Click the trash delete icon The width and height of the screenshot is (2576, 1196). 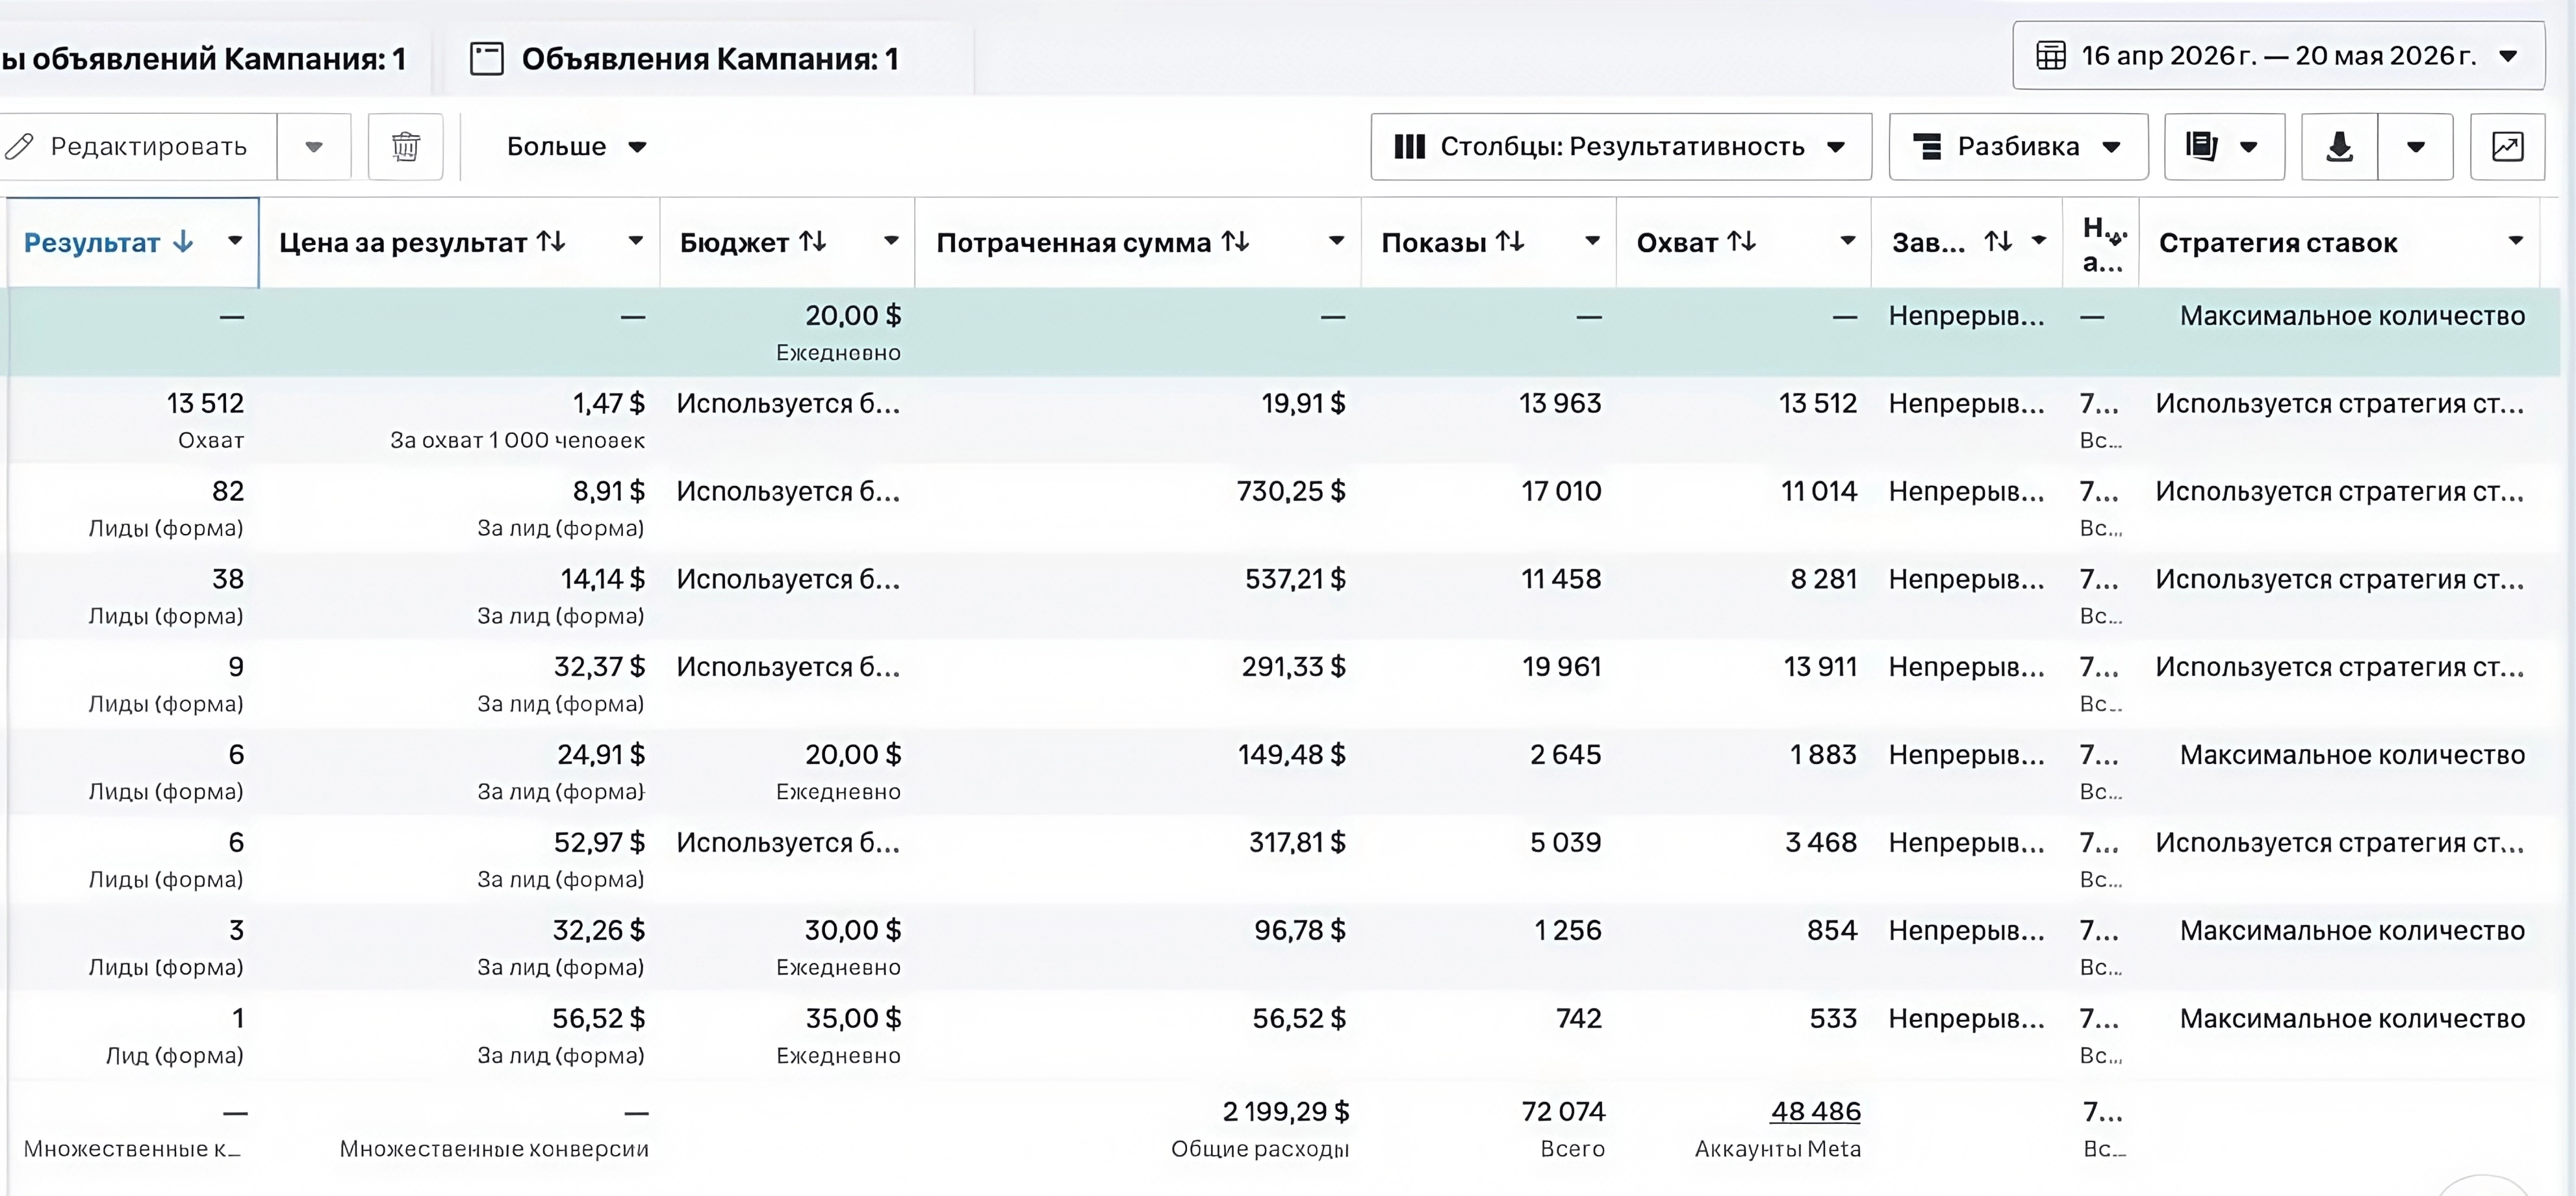405,146
